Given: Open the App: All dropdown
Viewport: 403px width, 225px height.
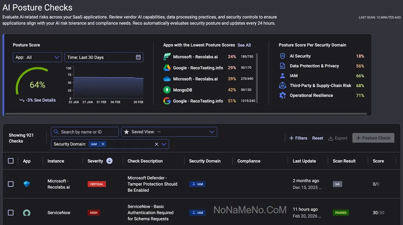Looking at the screenshot, I should pos(37,57).
